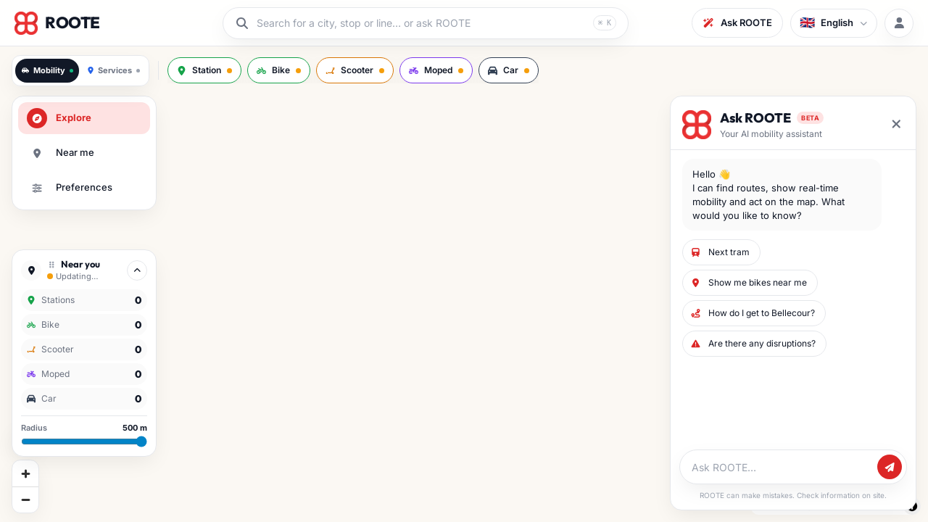Viewport: 928px width, 522px height.
Task: Toggle the Station filter chip
Action: 204,70
